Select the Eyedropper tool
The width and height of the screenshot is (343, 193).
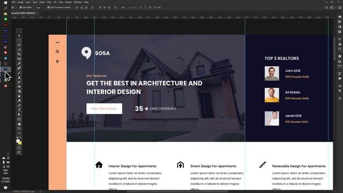(x=19, y=63)
